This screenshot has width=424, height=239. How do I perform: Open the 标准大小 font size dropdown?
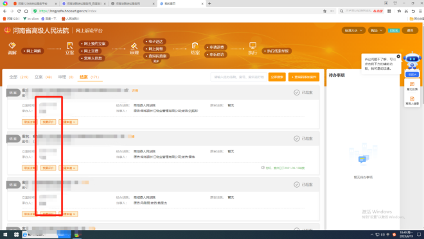[x=354, y=31]
